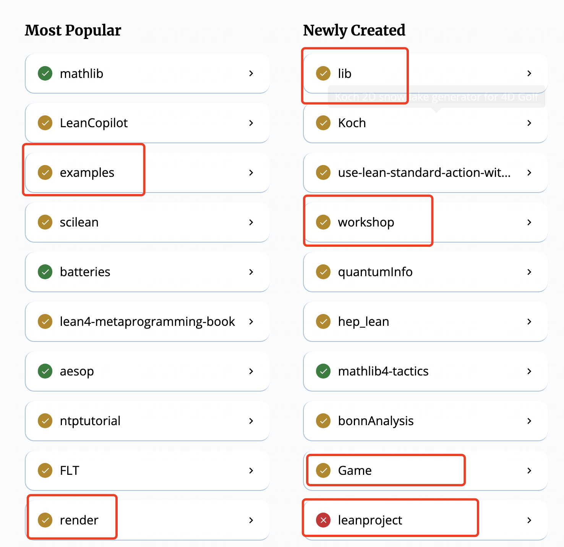Screen dimensions: 564x547
Task: Open the Game package card
Action: (425, 471)
